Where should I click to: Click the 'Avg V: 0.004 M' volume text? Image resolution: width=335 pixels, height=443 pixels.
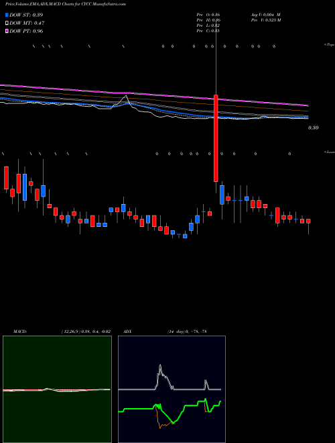(x=266, y=15)
